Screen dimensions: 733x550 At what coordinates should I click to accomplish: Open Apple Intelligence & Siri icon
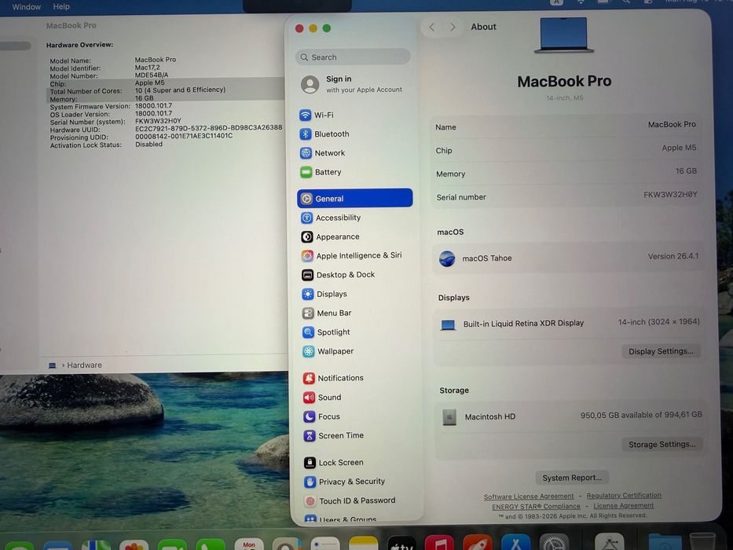tap(307, 255)
